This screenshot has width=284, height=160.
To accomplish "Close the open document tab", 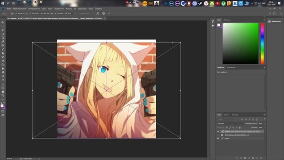I will (x=105, y=18).
